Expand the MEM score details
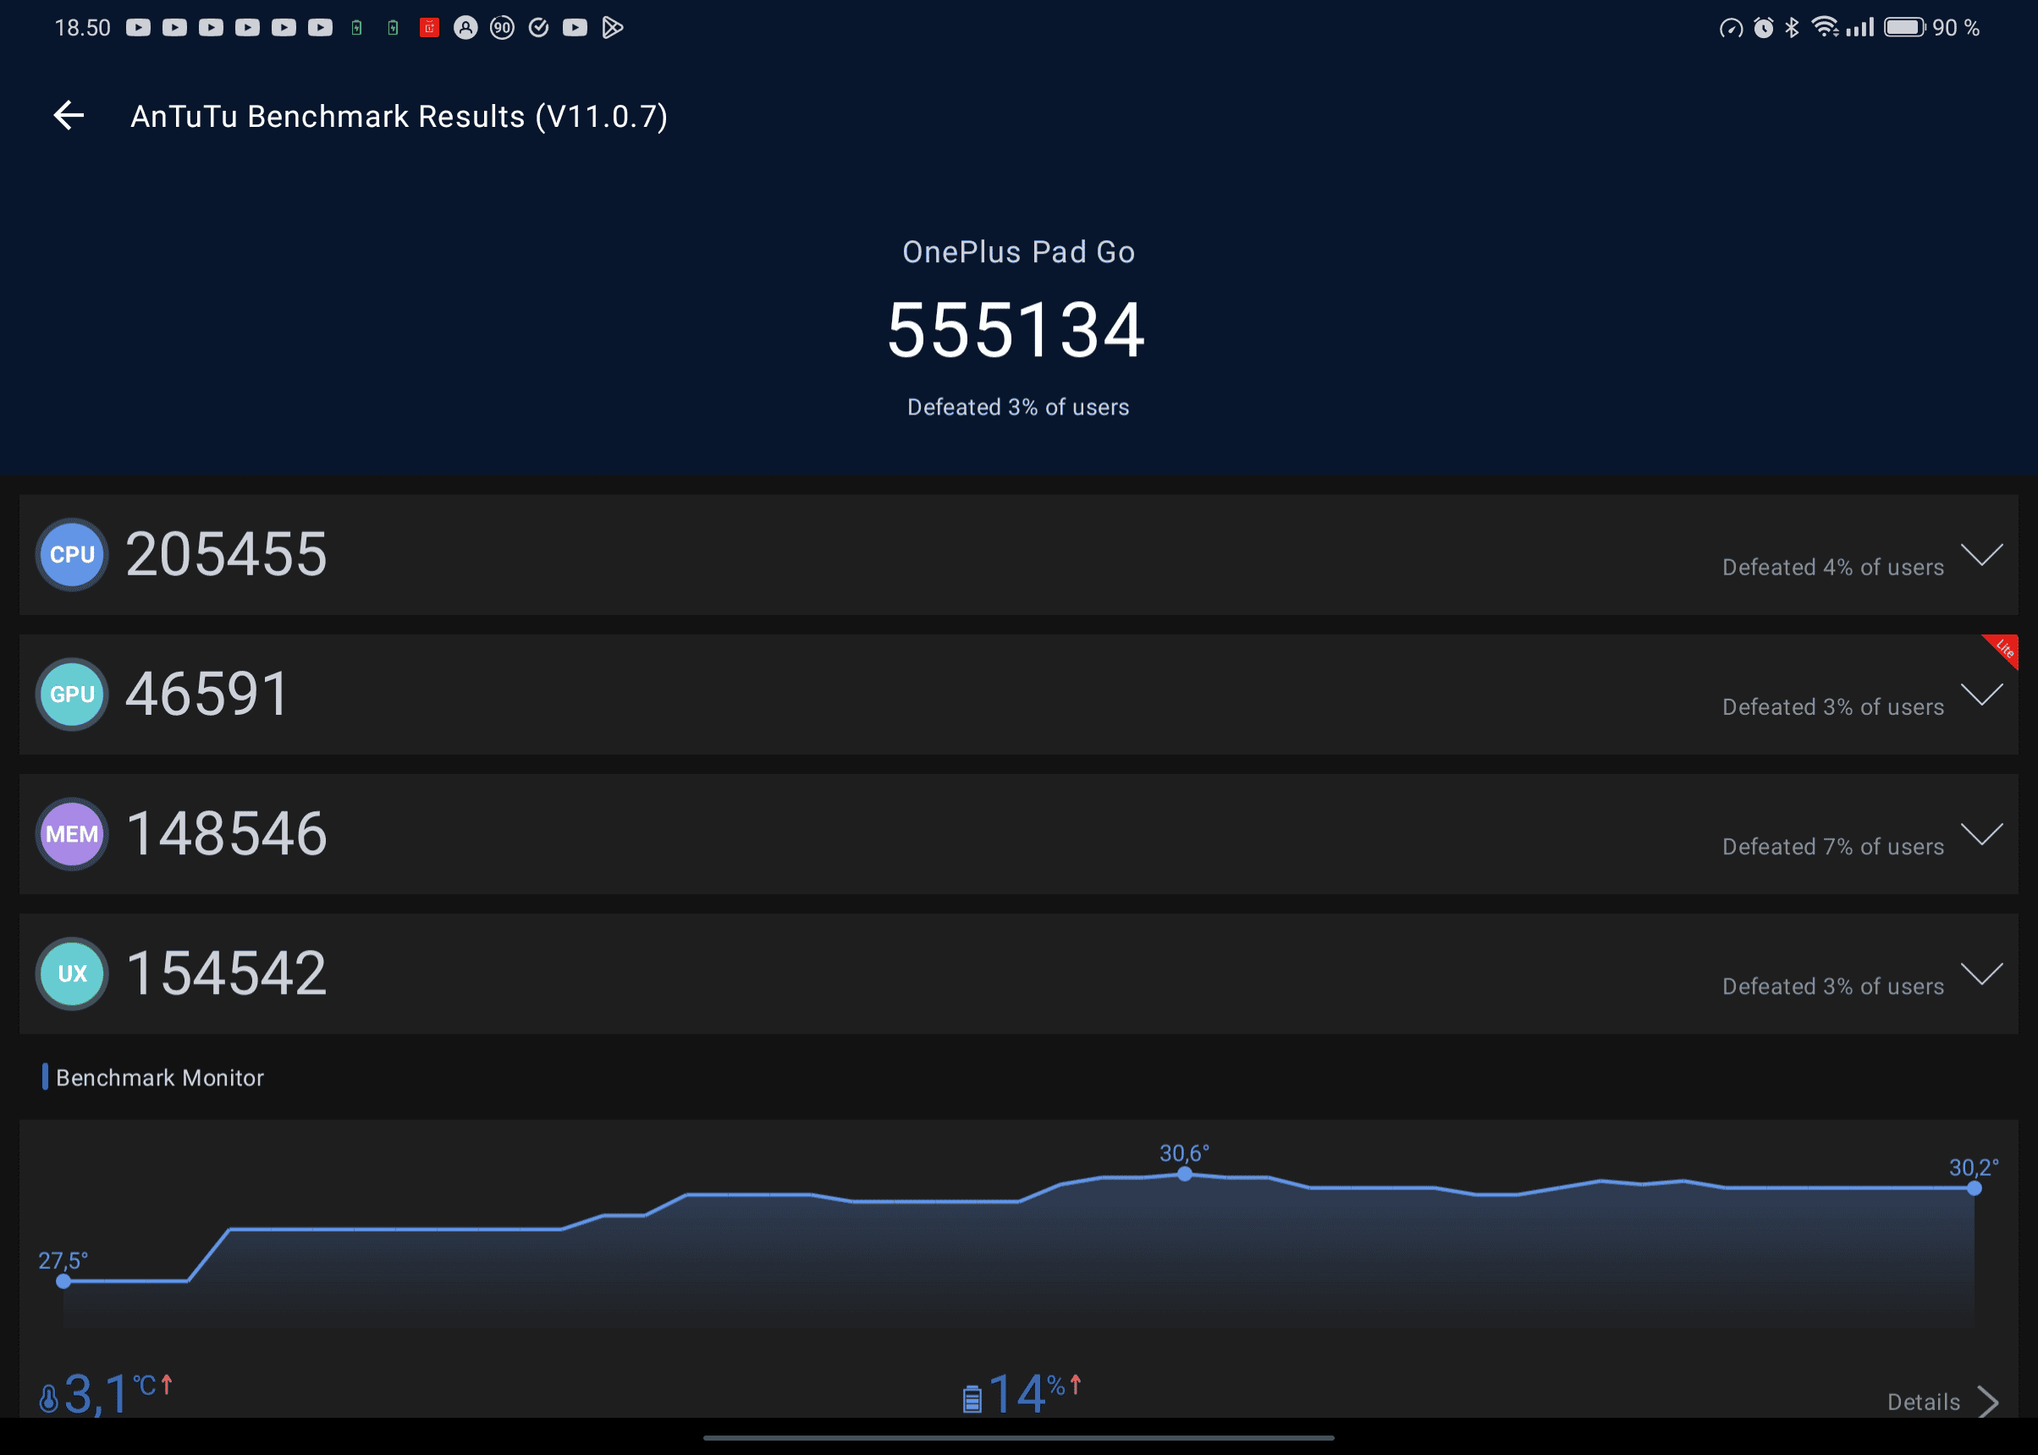 tap(1981, 834)
